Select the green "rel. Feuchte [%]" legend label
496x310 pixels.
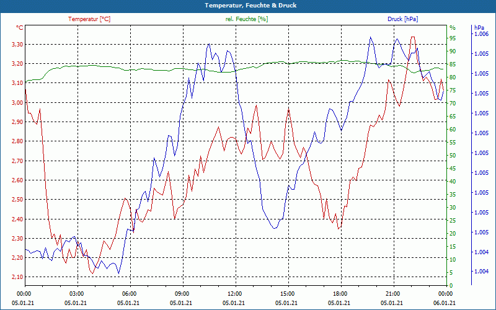(x=246, y=19)
